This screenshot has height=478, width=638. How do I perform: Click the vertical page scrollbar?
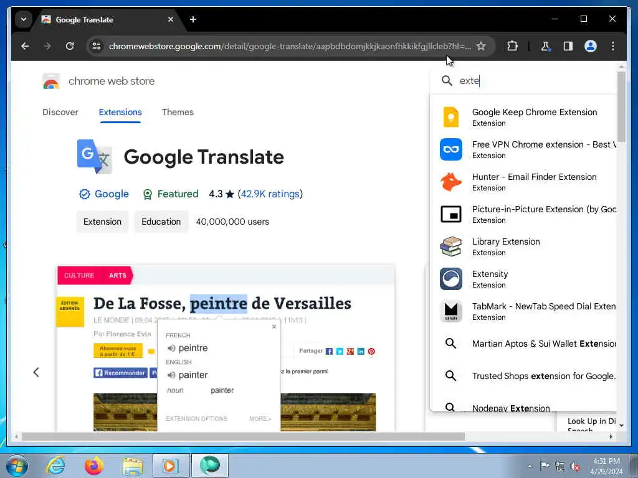point(621,106)
